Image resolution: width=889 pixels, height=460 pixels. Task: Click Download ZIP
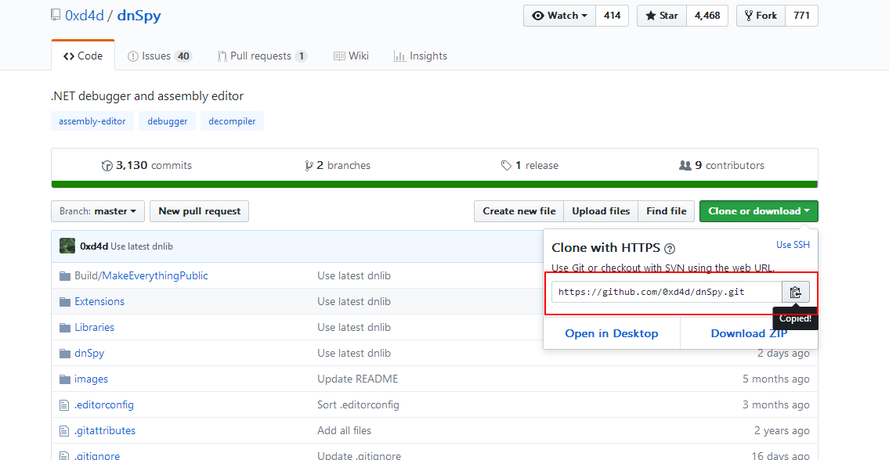click(x=749, y=334)
